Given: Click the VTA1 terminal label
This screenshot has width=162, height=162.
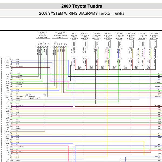Looking at the screenshot, I should coord(8,88).
